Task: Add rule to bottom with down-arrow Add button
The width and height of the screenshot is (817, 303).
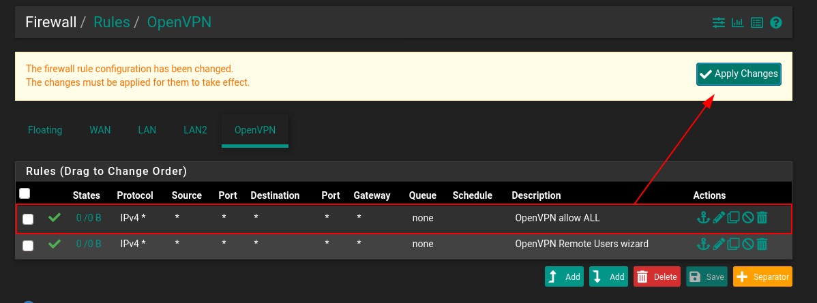Action: (x=608, y=276)
